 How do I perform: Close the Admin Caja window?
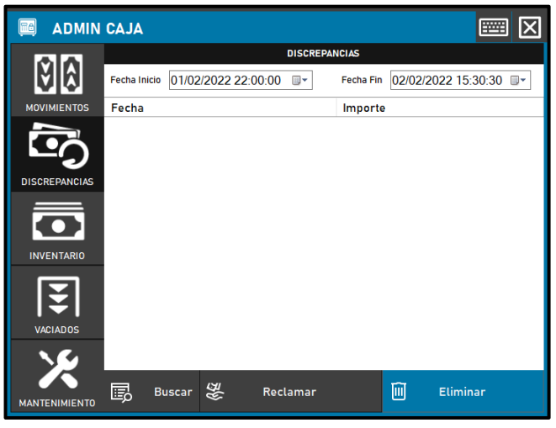pyautogui.click(x=529, y=28)
